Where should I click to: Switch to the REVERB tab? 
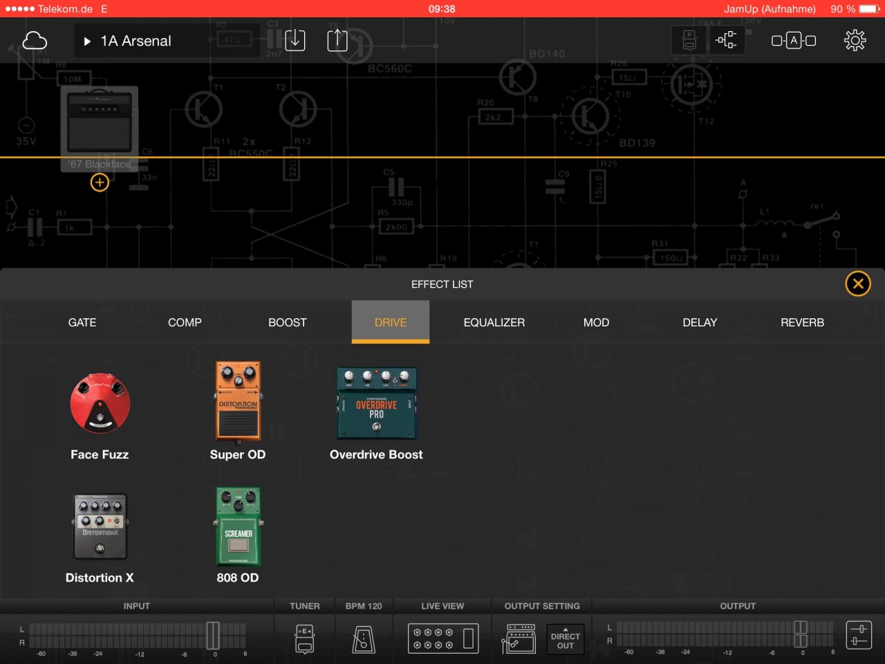point(802,322)
